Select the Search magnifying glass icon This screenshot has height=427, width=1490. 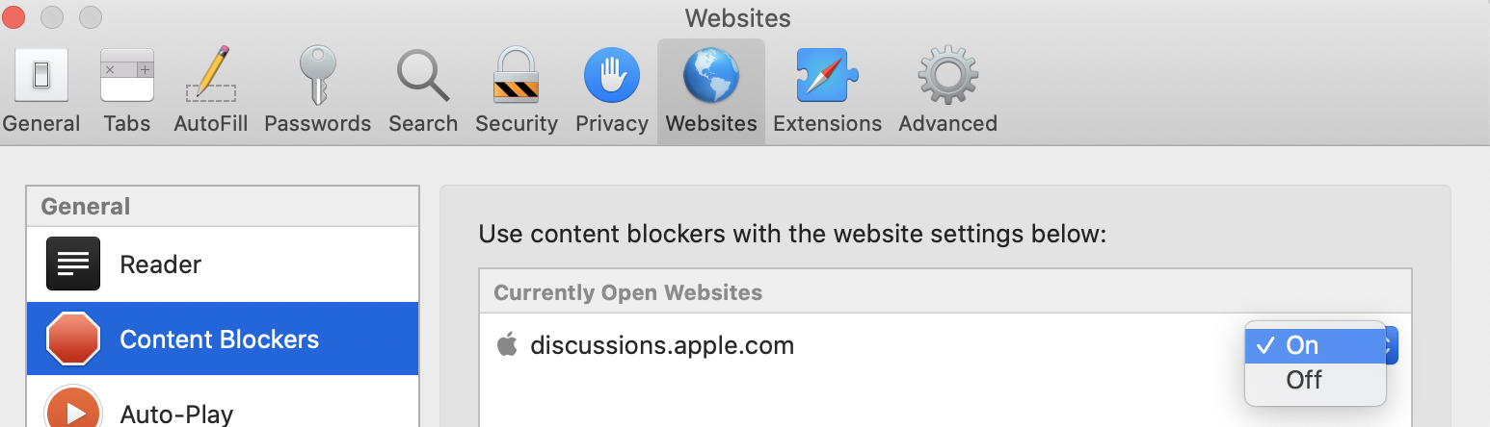422,75
